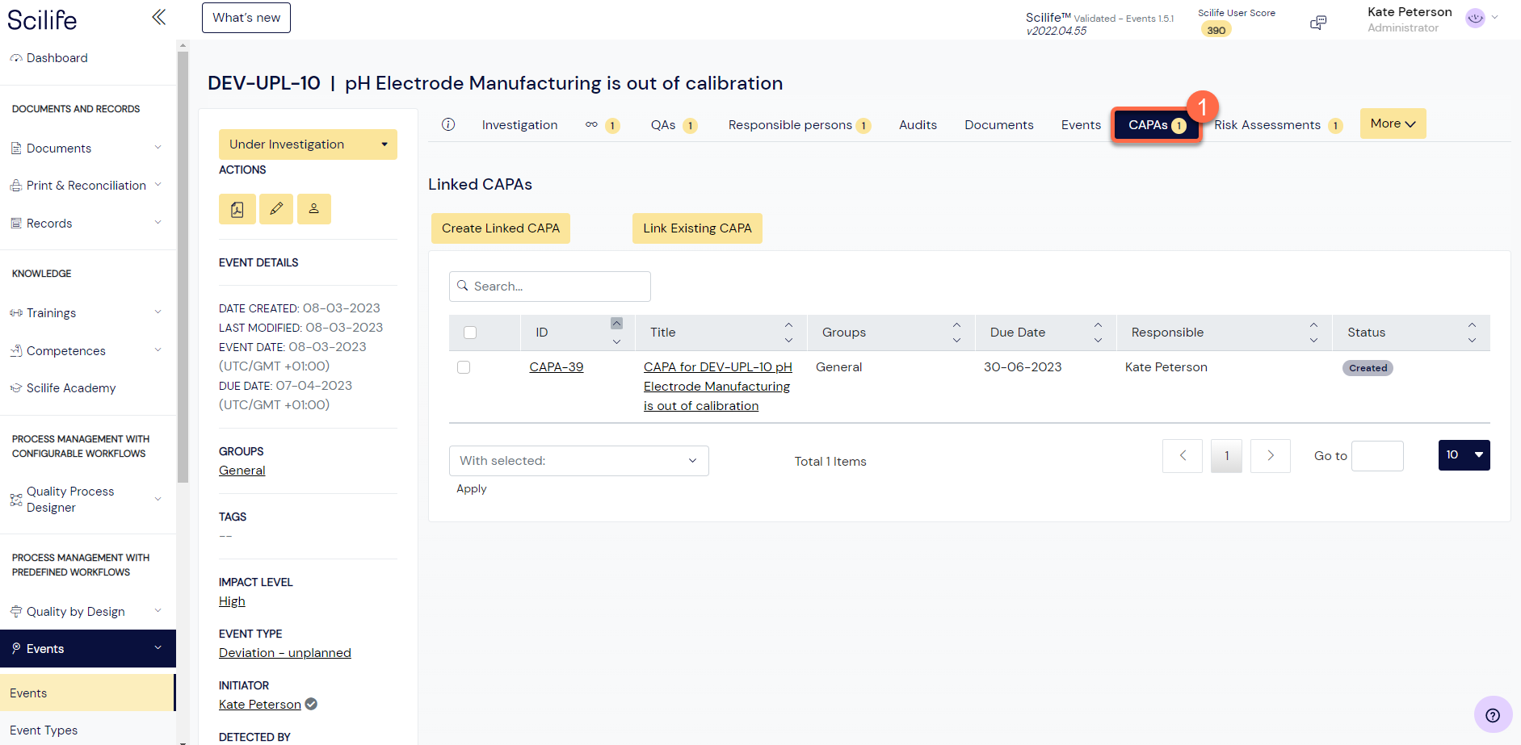Viewport: 1521px width, 745px height.
Task: Sort ID column ascending arrow
Action: click(616, 324)
